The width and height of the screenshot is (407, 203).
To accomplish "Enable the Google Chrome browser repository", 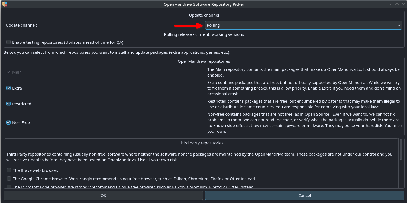I will tap(9, 179).
